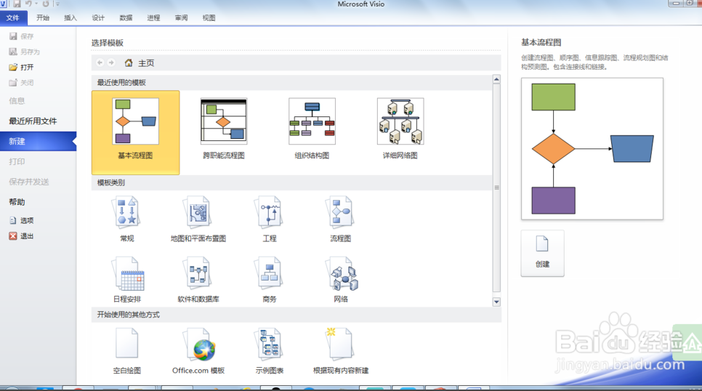
Task: Click the redo icon in quick access toolbar
Action: coord(46,4)
